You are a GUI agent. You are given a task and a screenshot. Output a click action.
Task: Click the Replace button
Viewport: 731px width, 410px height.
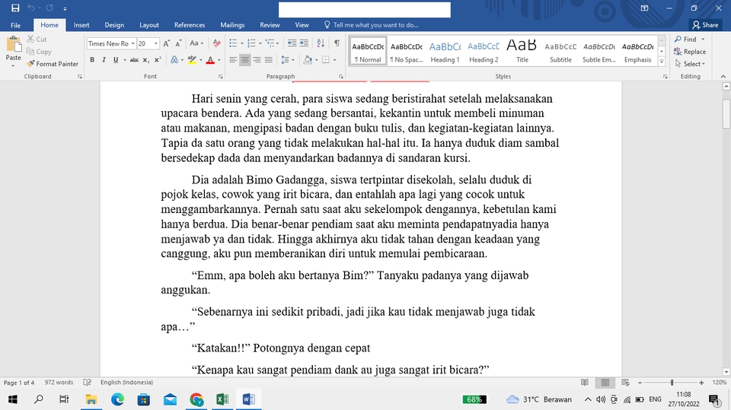coord(690,52)
